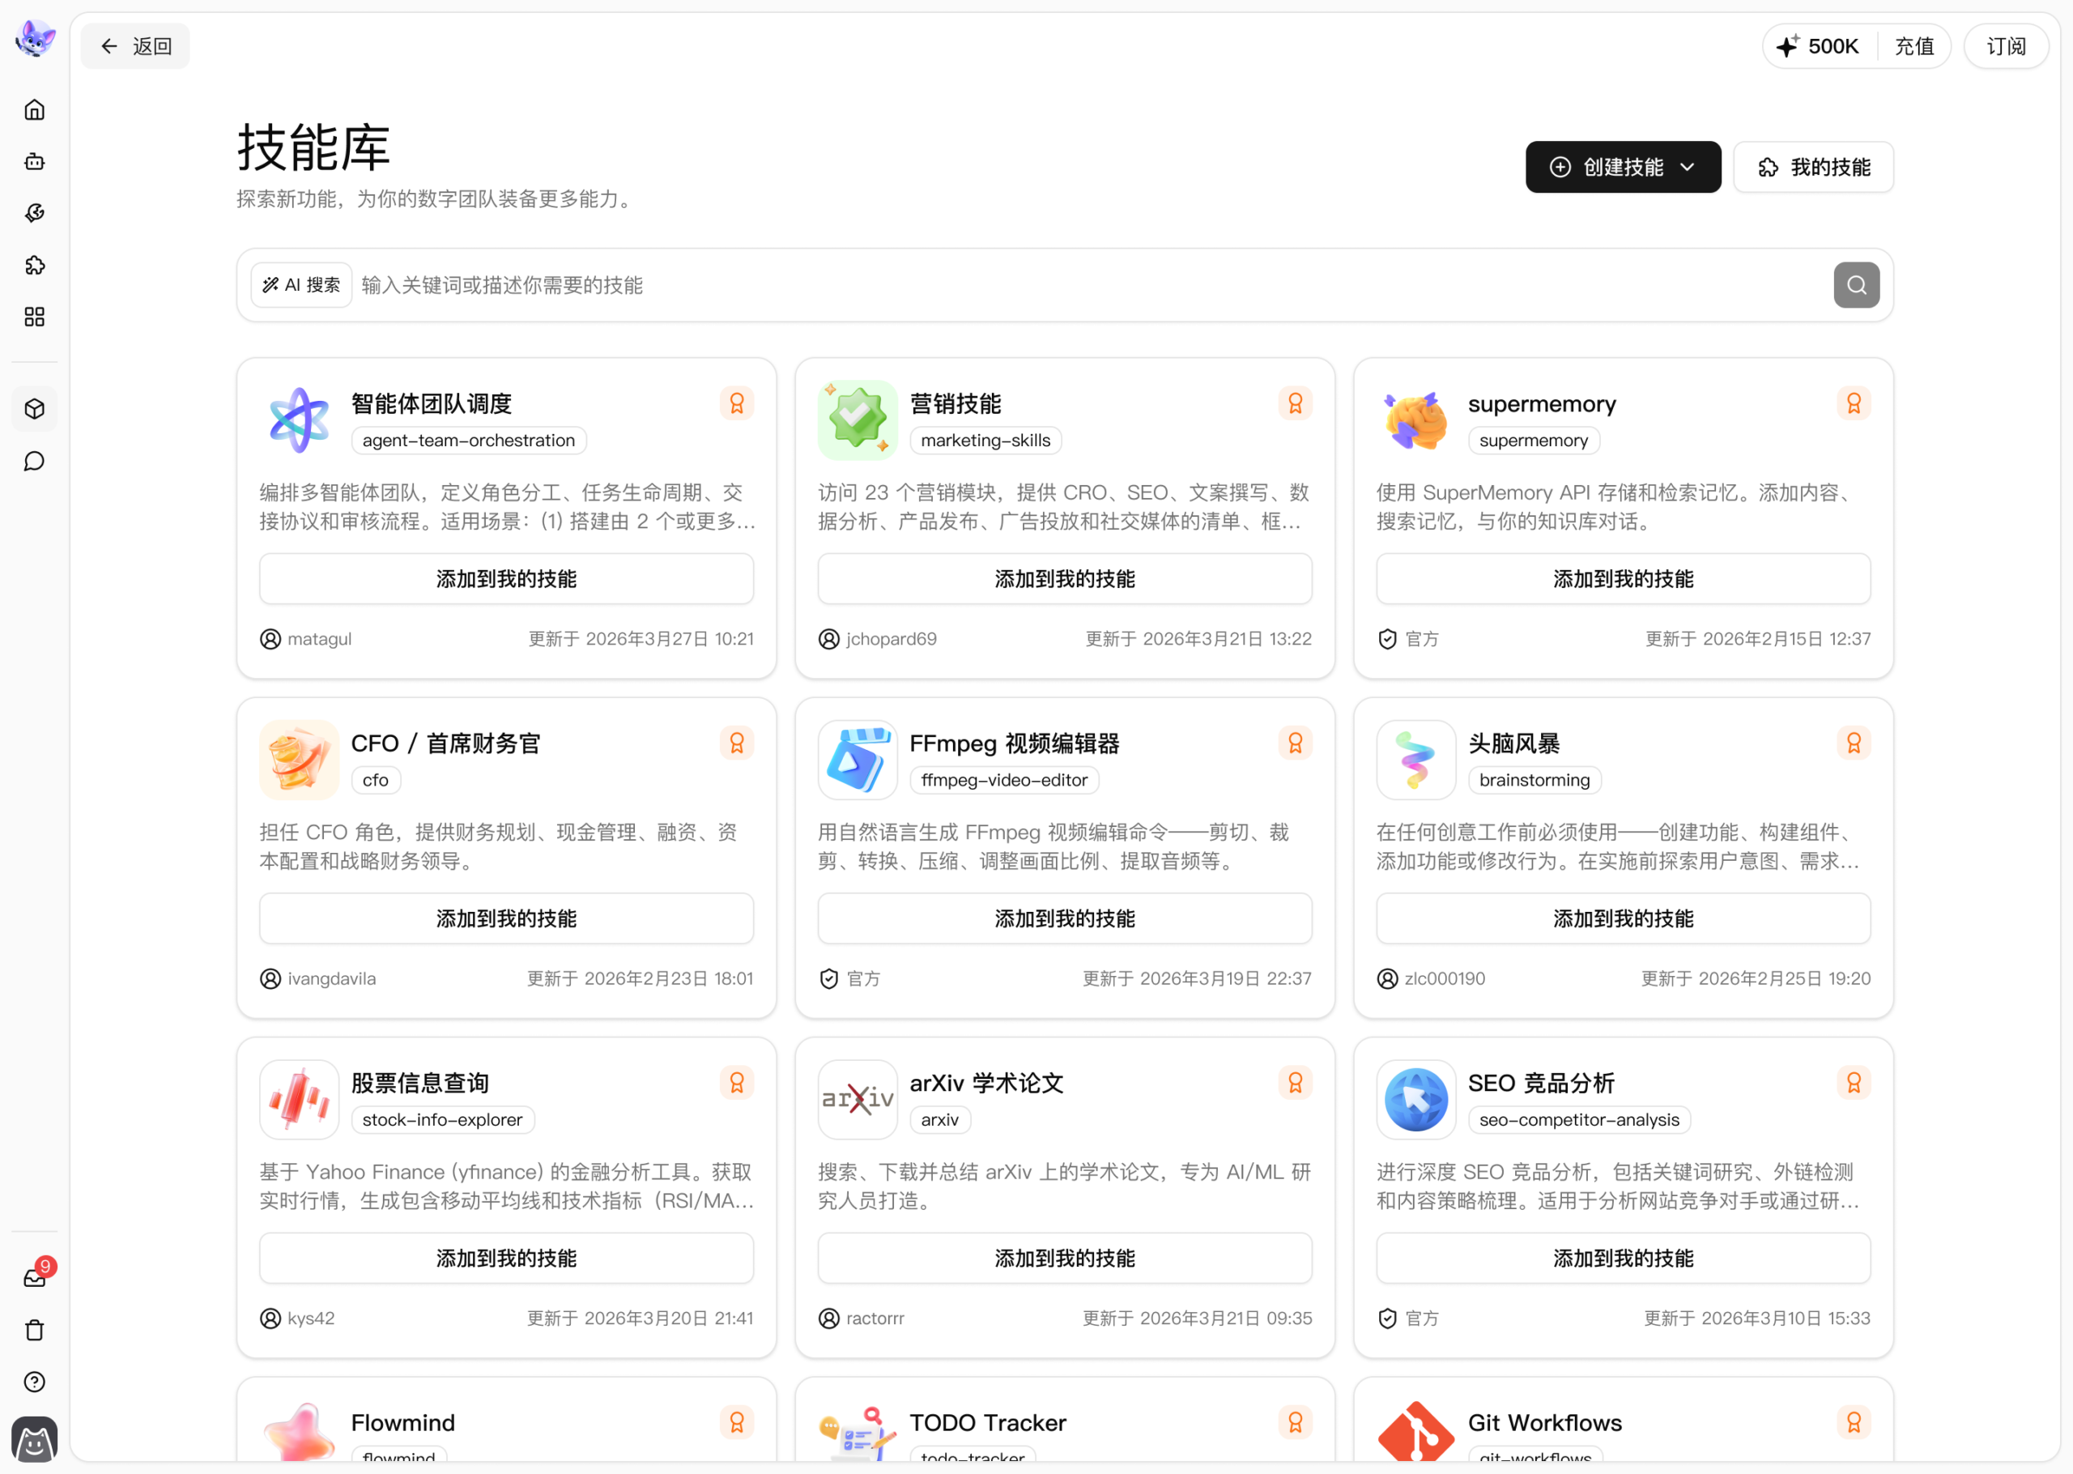Click the 返回 back button

point(135,45)
